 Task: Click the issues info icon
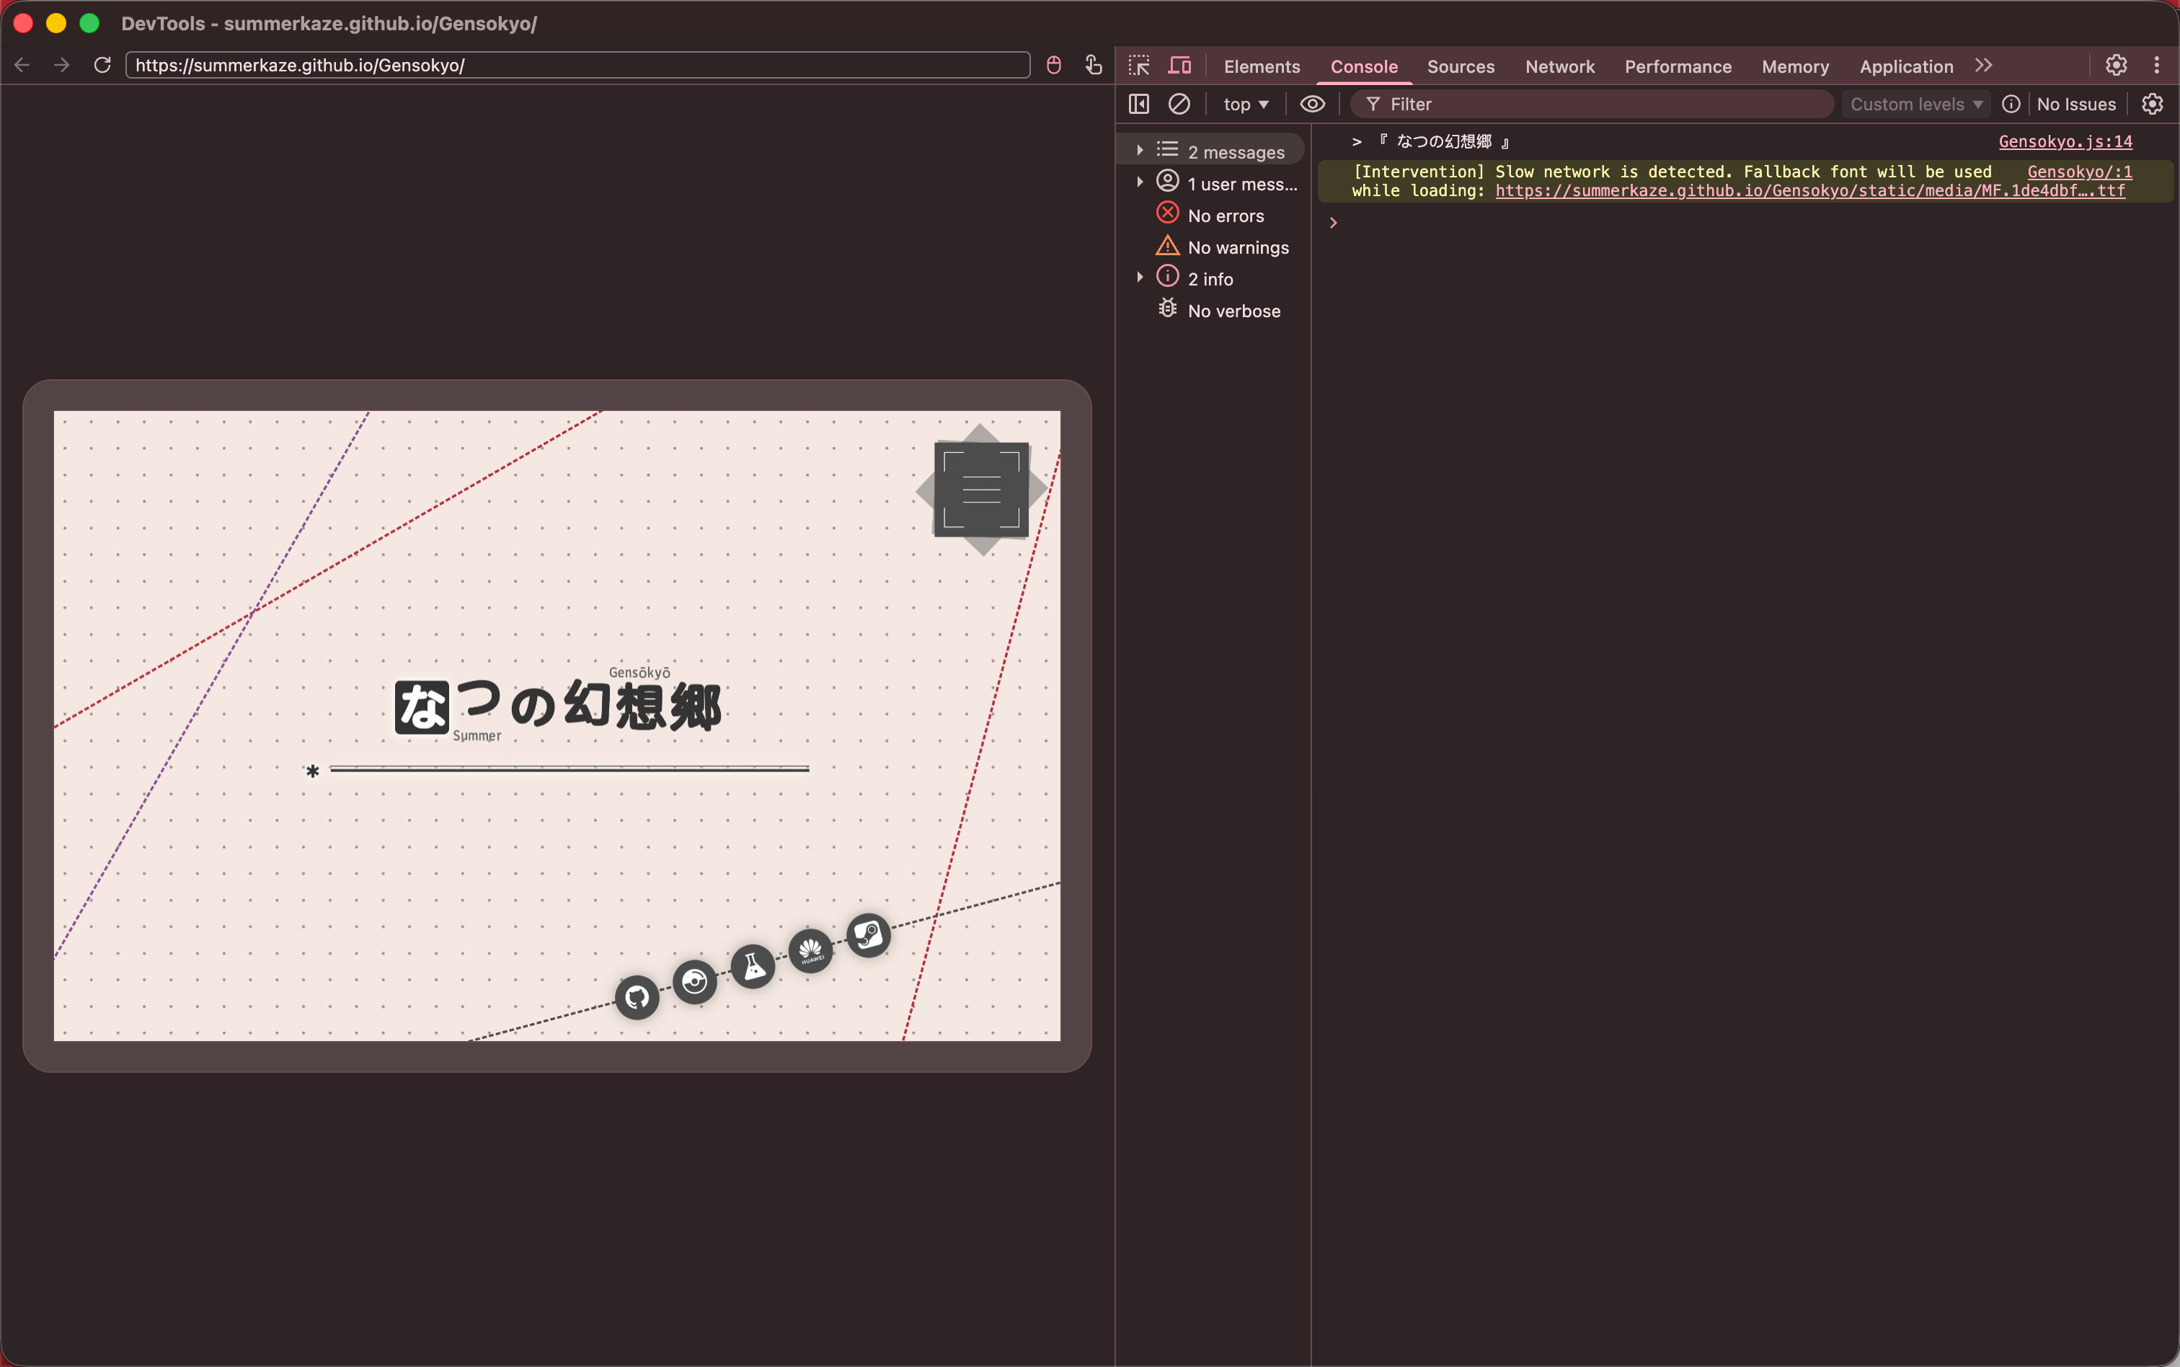(x=2011, y=104)
